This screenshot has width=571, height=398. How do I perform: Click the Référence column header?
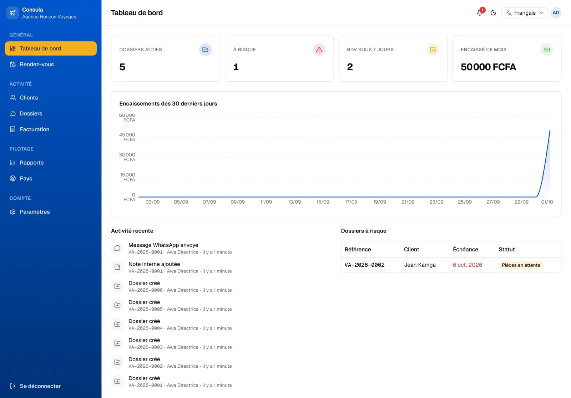[358, 250]
